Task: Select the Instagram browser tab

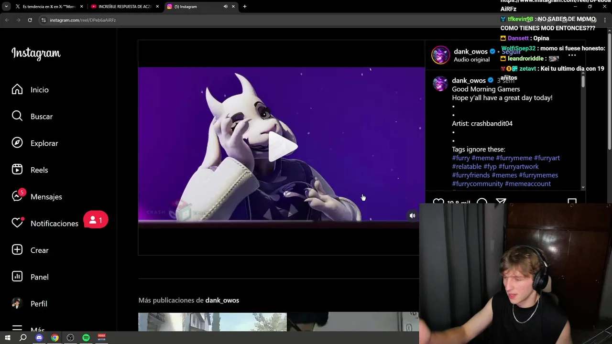Action: click(201, 7)
